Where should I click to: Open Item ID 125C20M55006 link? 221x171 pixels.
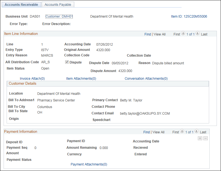[x=189, y=16]
